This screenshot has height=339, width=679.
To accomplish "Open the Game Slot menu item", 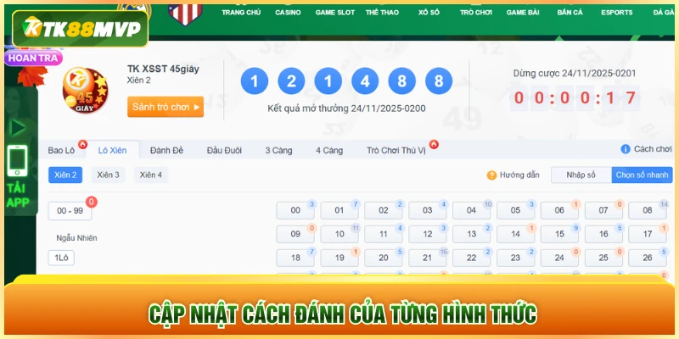I will tap(335, 13).
